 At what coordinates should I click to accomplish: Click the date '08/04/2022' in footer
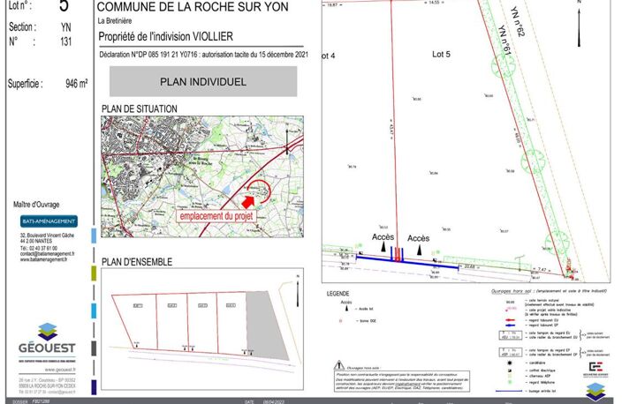[275, 401]
